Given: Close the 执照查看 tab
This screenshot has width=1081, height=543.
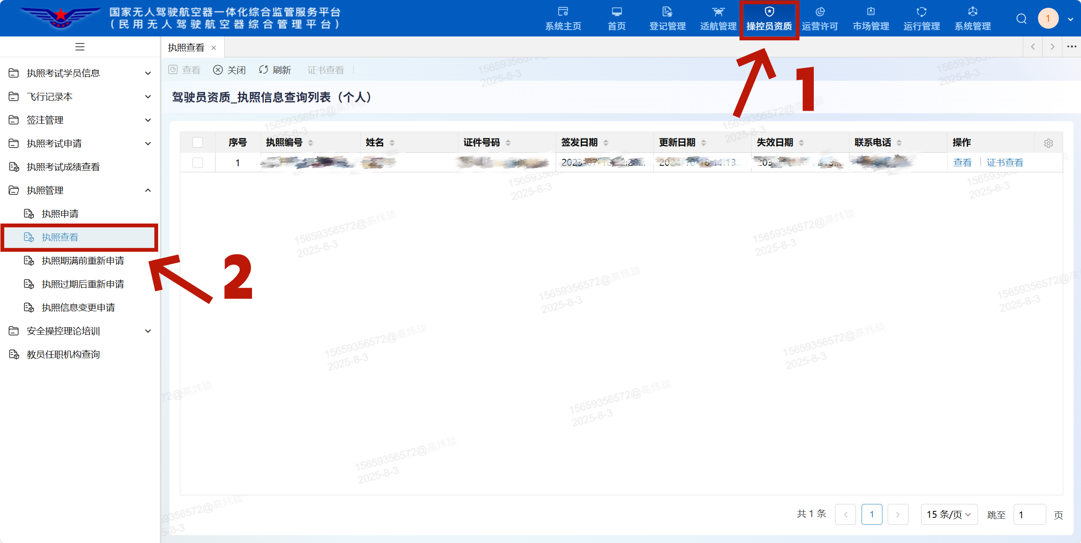Looking at the screenshot, I should pos(214,48).
